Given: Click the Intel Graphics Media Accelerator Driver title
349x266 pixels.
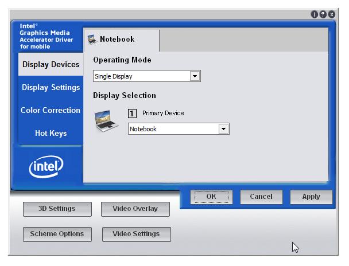Looking at the screenshot, I should click(x=46, y=36).
